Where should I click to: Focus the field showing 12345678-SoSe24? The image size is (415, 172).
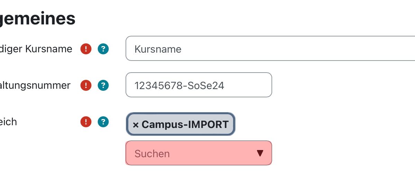(199, 85)
